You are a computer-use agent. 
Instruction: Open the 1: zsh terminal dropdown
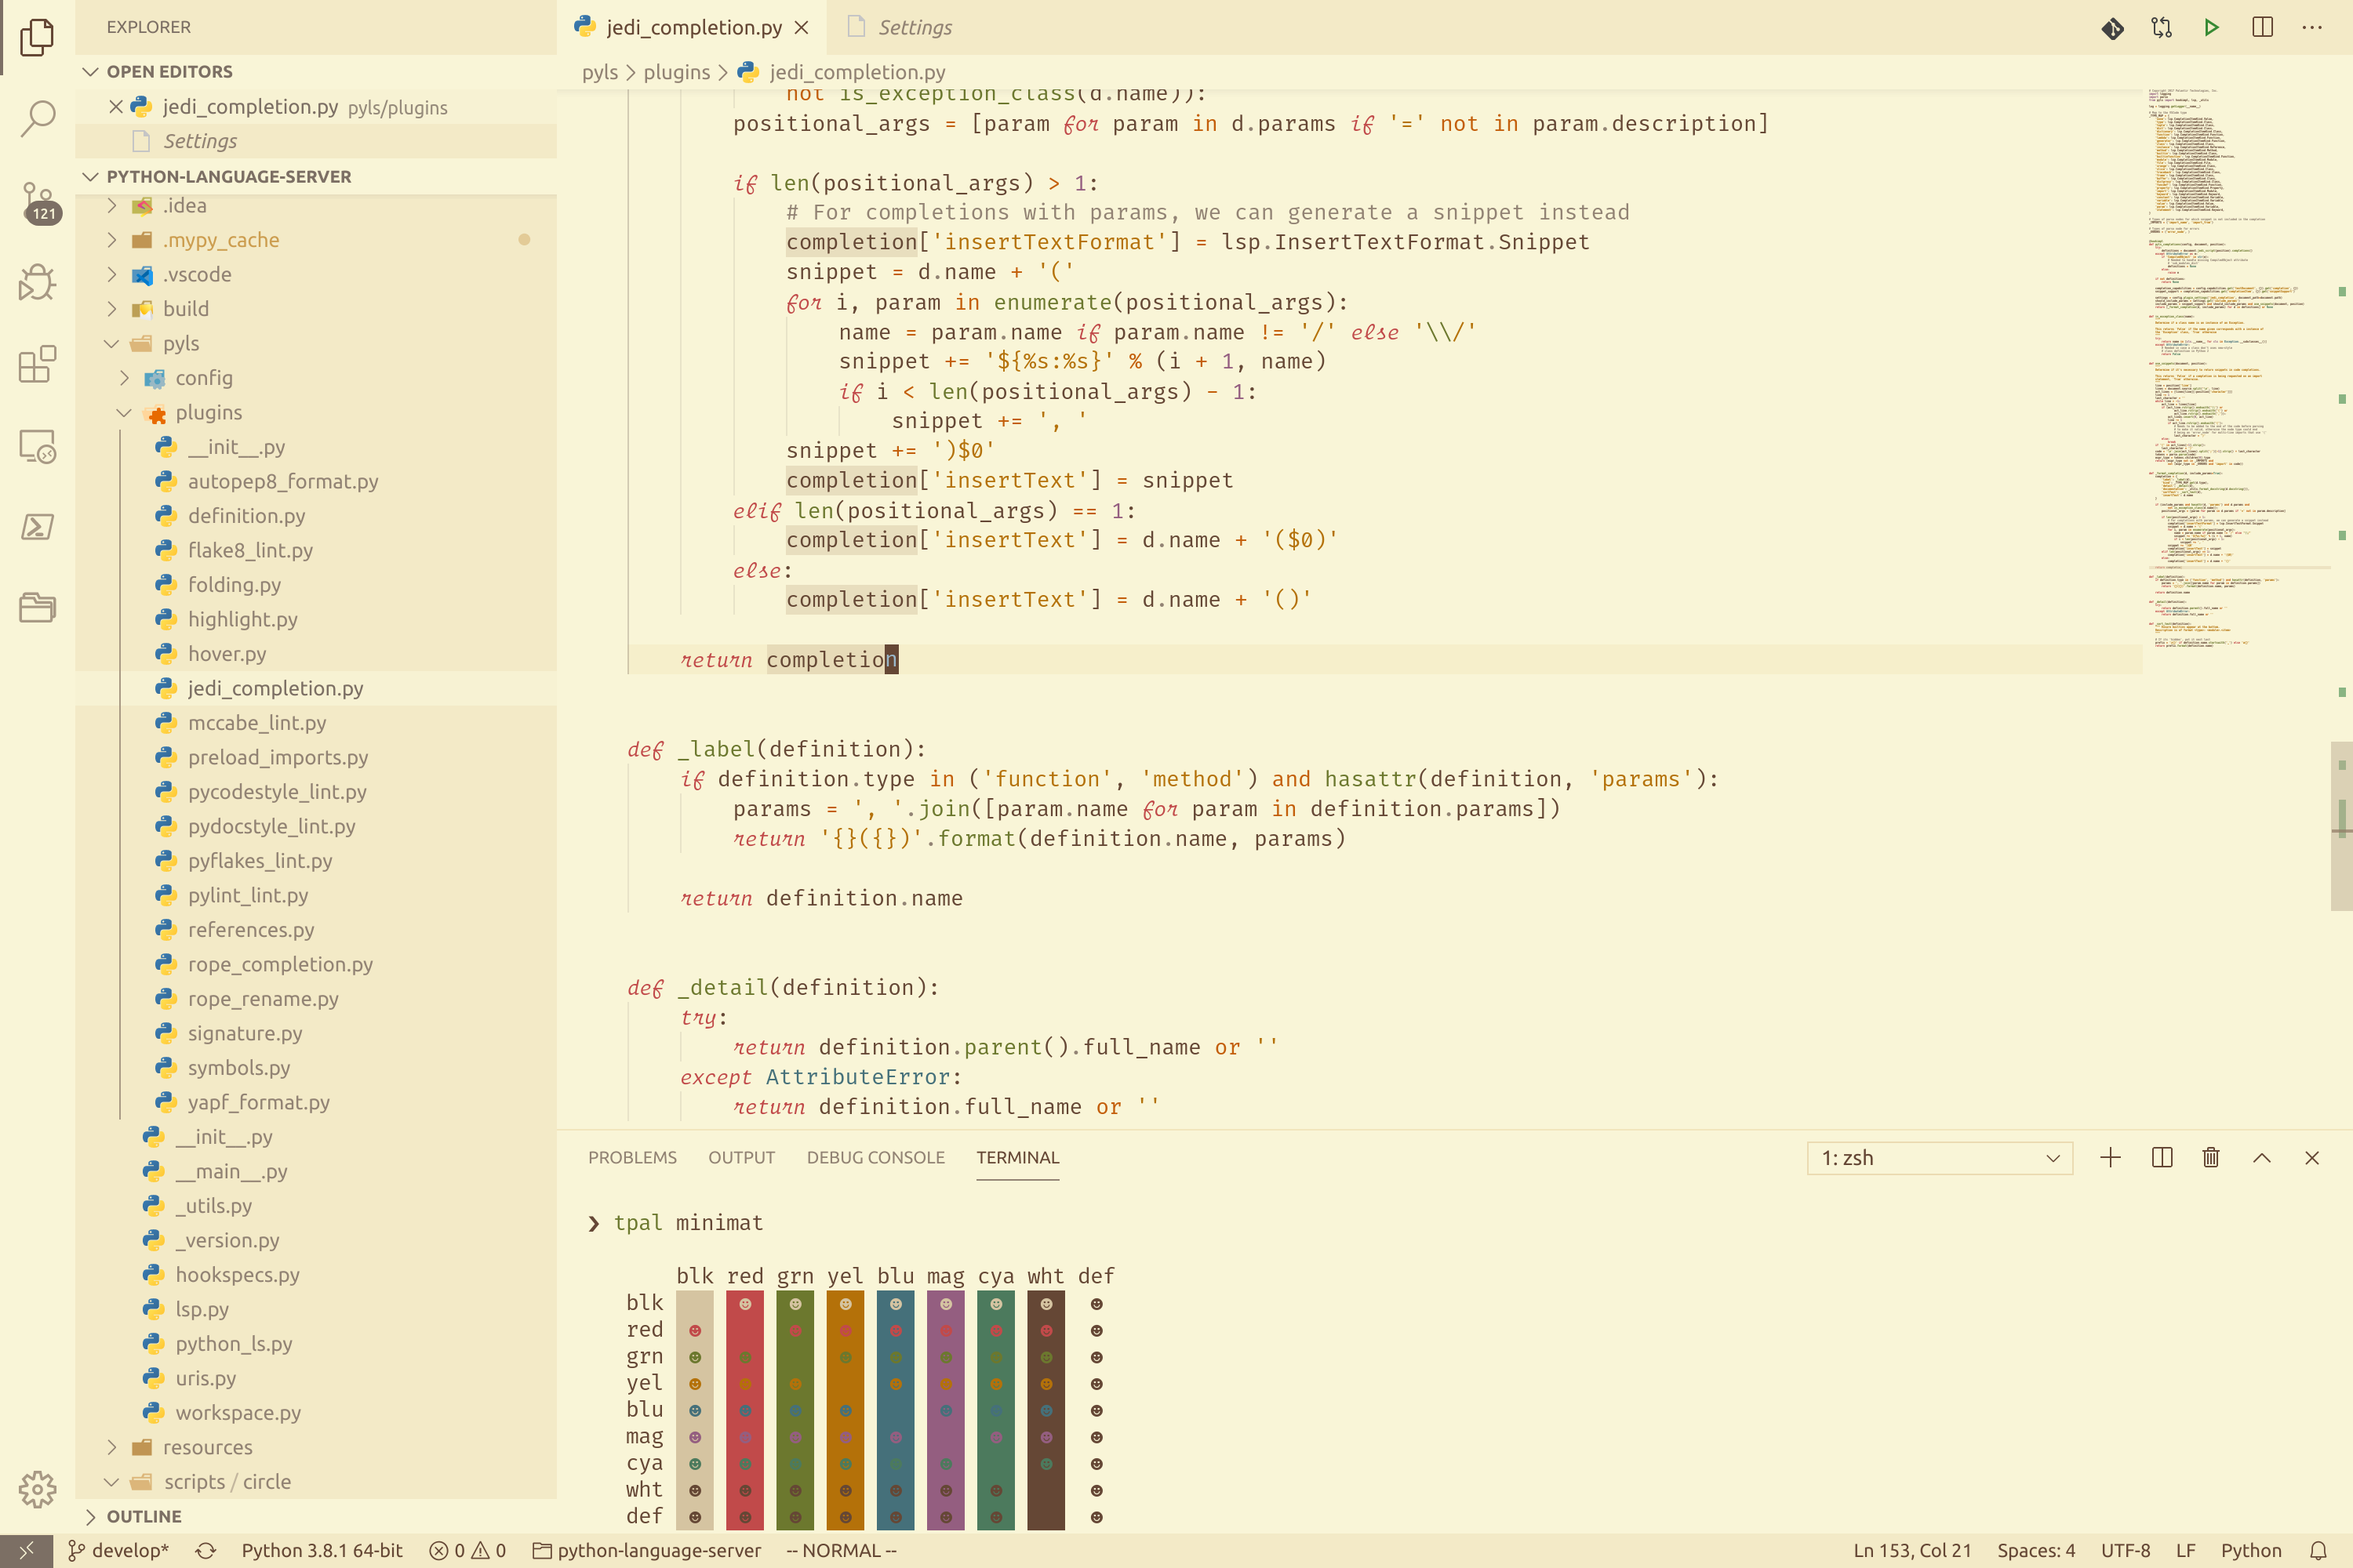coord(1939,1157)
